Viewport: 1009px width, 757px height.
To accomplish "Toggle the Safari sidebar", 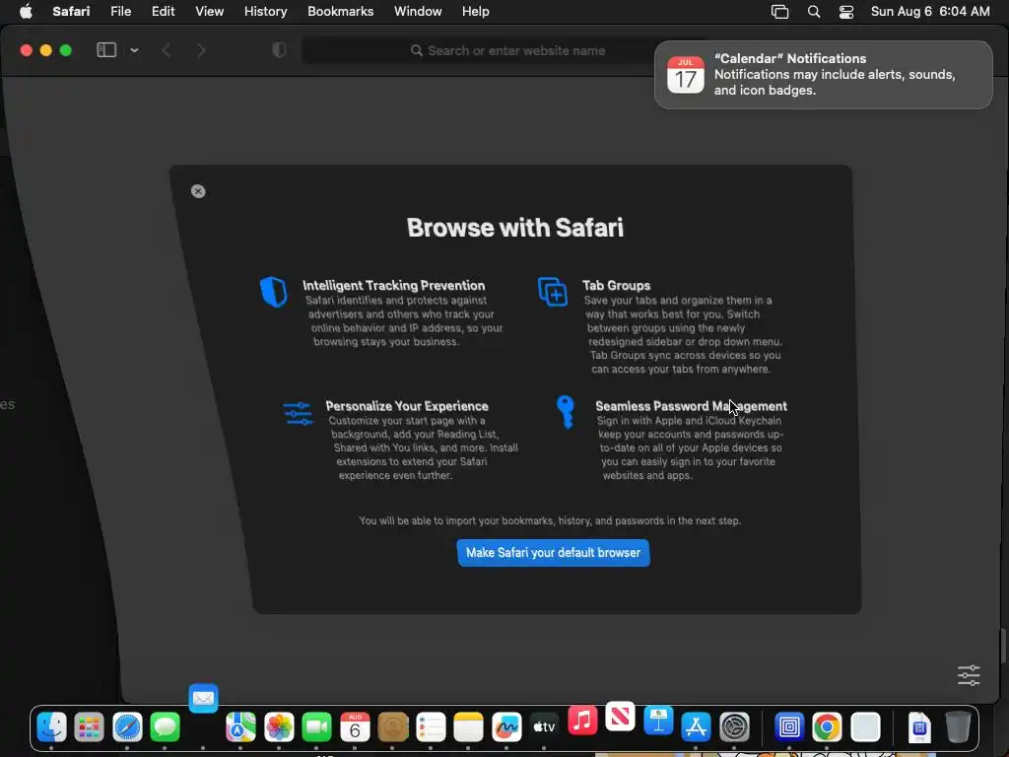I will pos(106,50).
